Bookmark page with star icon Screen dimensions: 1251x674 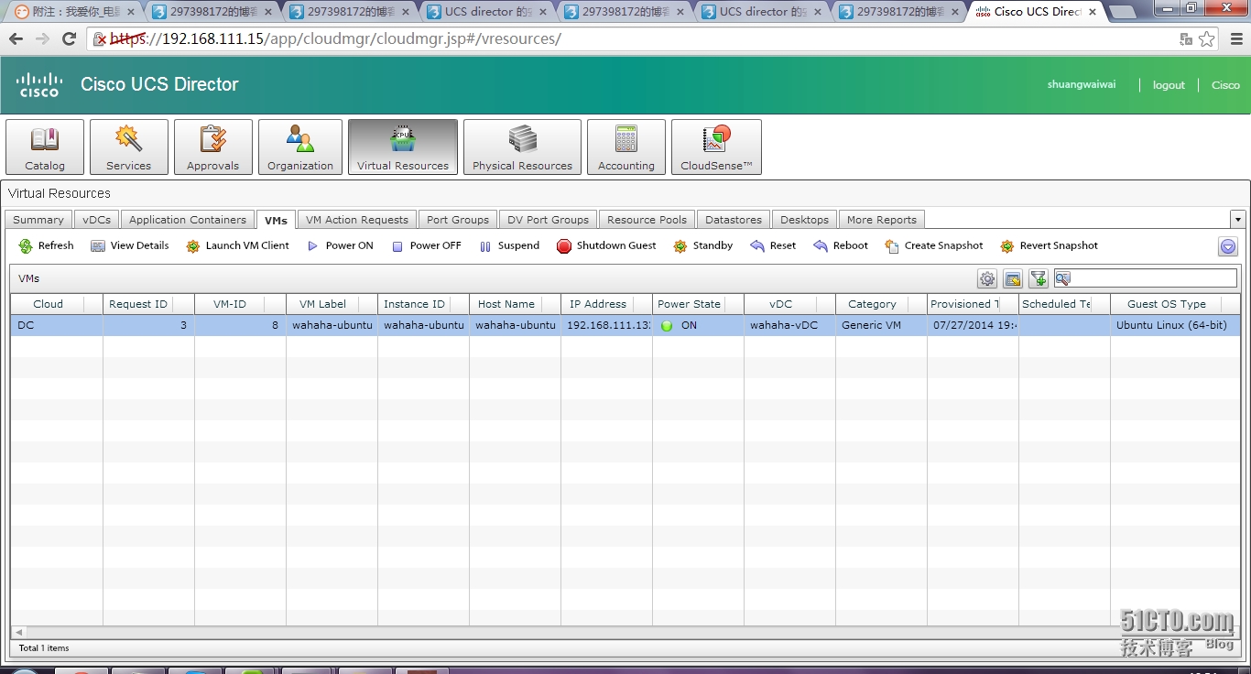point(1206,39)
